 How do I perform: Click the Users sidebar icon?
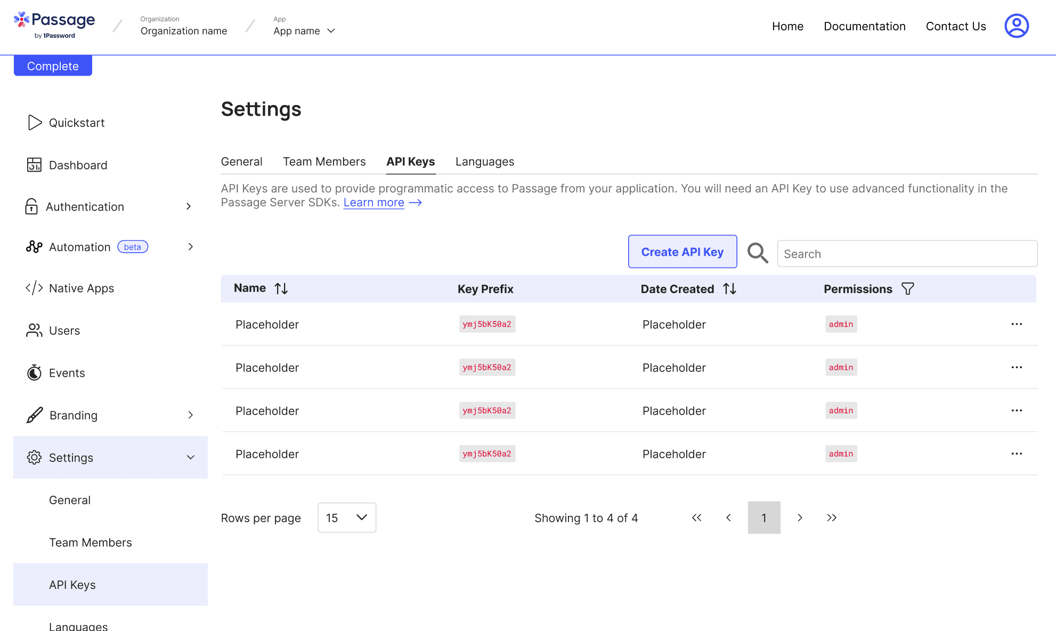[34, 330]
